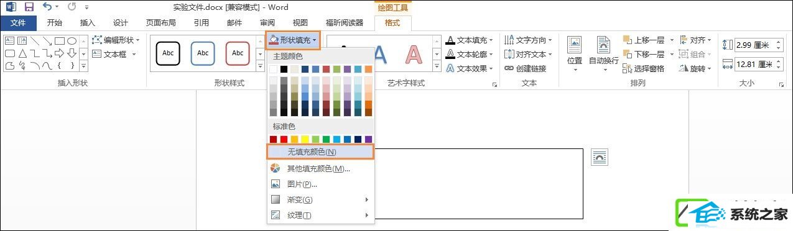The image size is (793, 231).
Task: Select the Curve shape
Action: point(47,66)
